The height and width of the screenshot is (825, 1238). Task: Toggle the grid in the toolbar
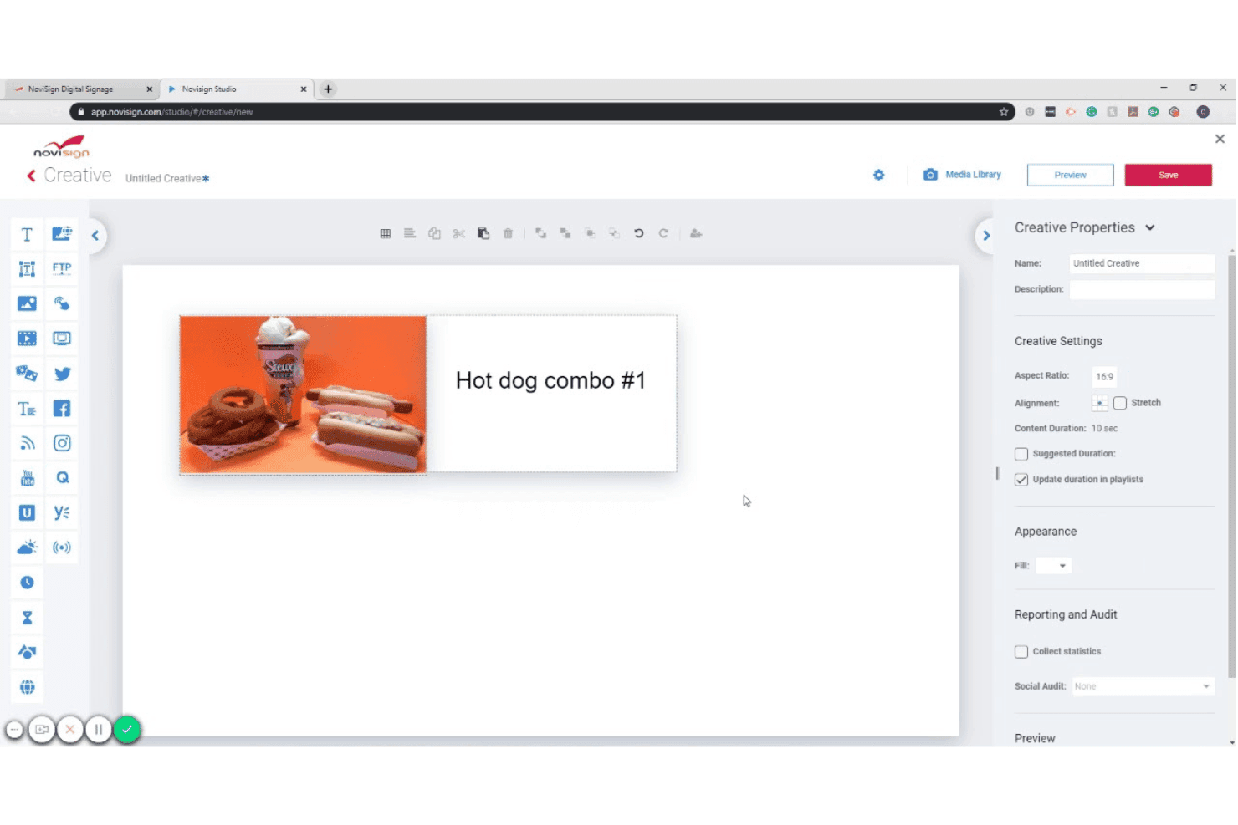click(386, 234)
